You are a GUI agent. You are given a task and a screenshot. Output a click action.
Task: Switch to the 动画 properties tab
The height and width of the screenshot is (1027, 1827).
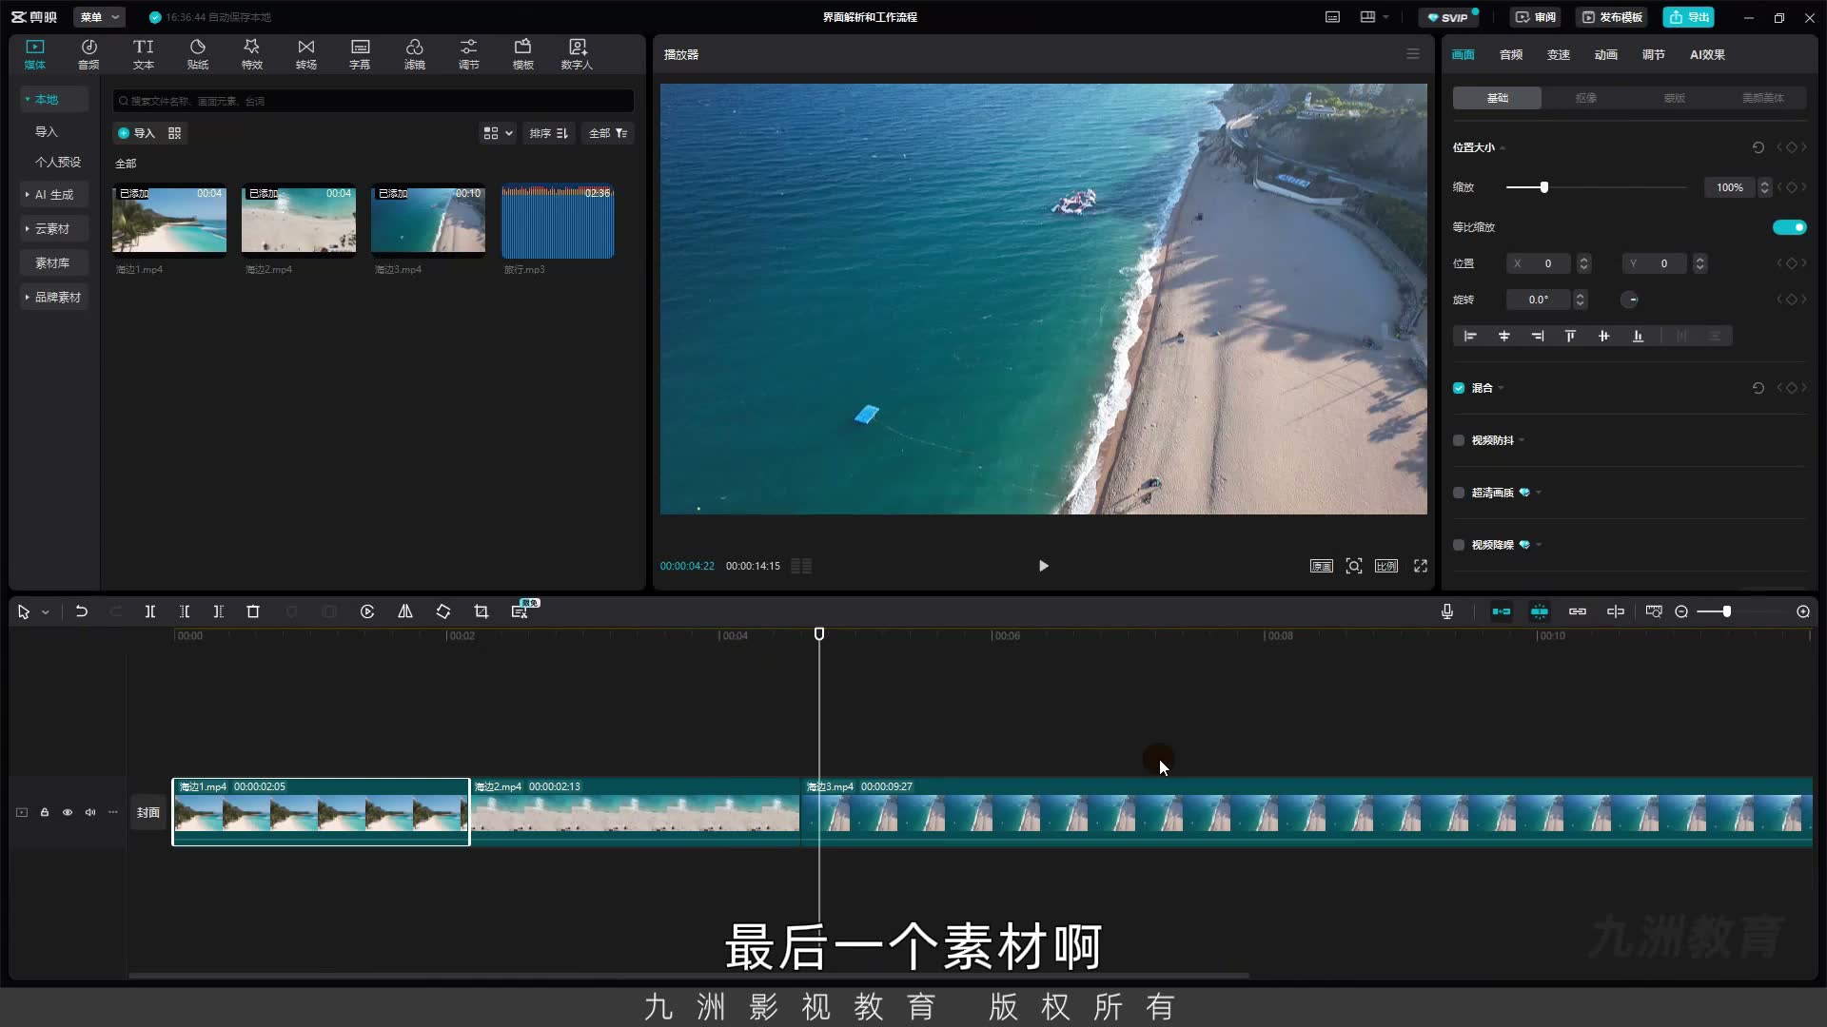[x=1606, y=54]
